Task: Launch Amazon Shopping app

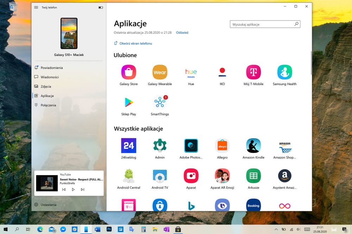Action: (x=285, y=147)
